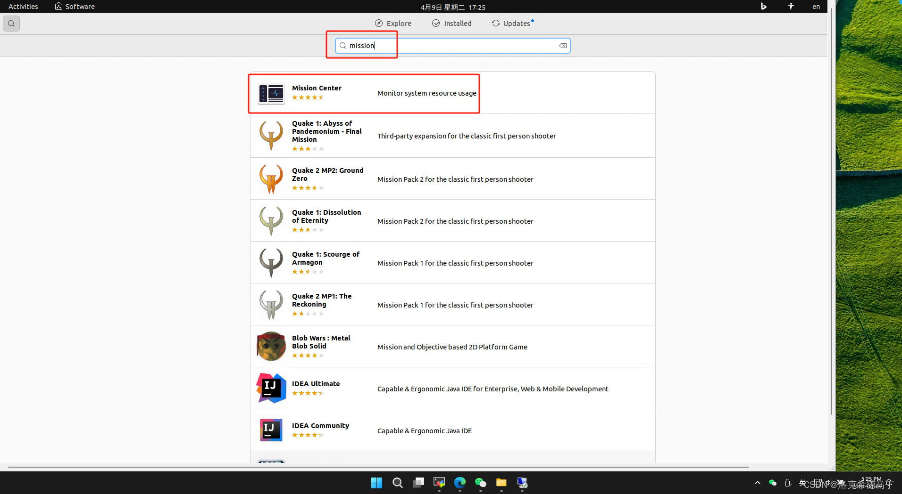The width and height of the screenshot is (902, 494).
Task: Open File Explorer from taskbar
Action: (x=501, y=483)
